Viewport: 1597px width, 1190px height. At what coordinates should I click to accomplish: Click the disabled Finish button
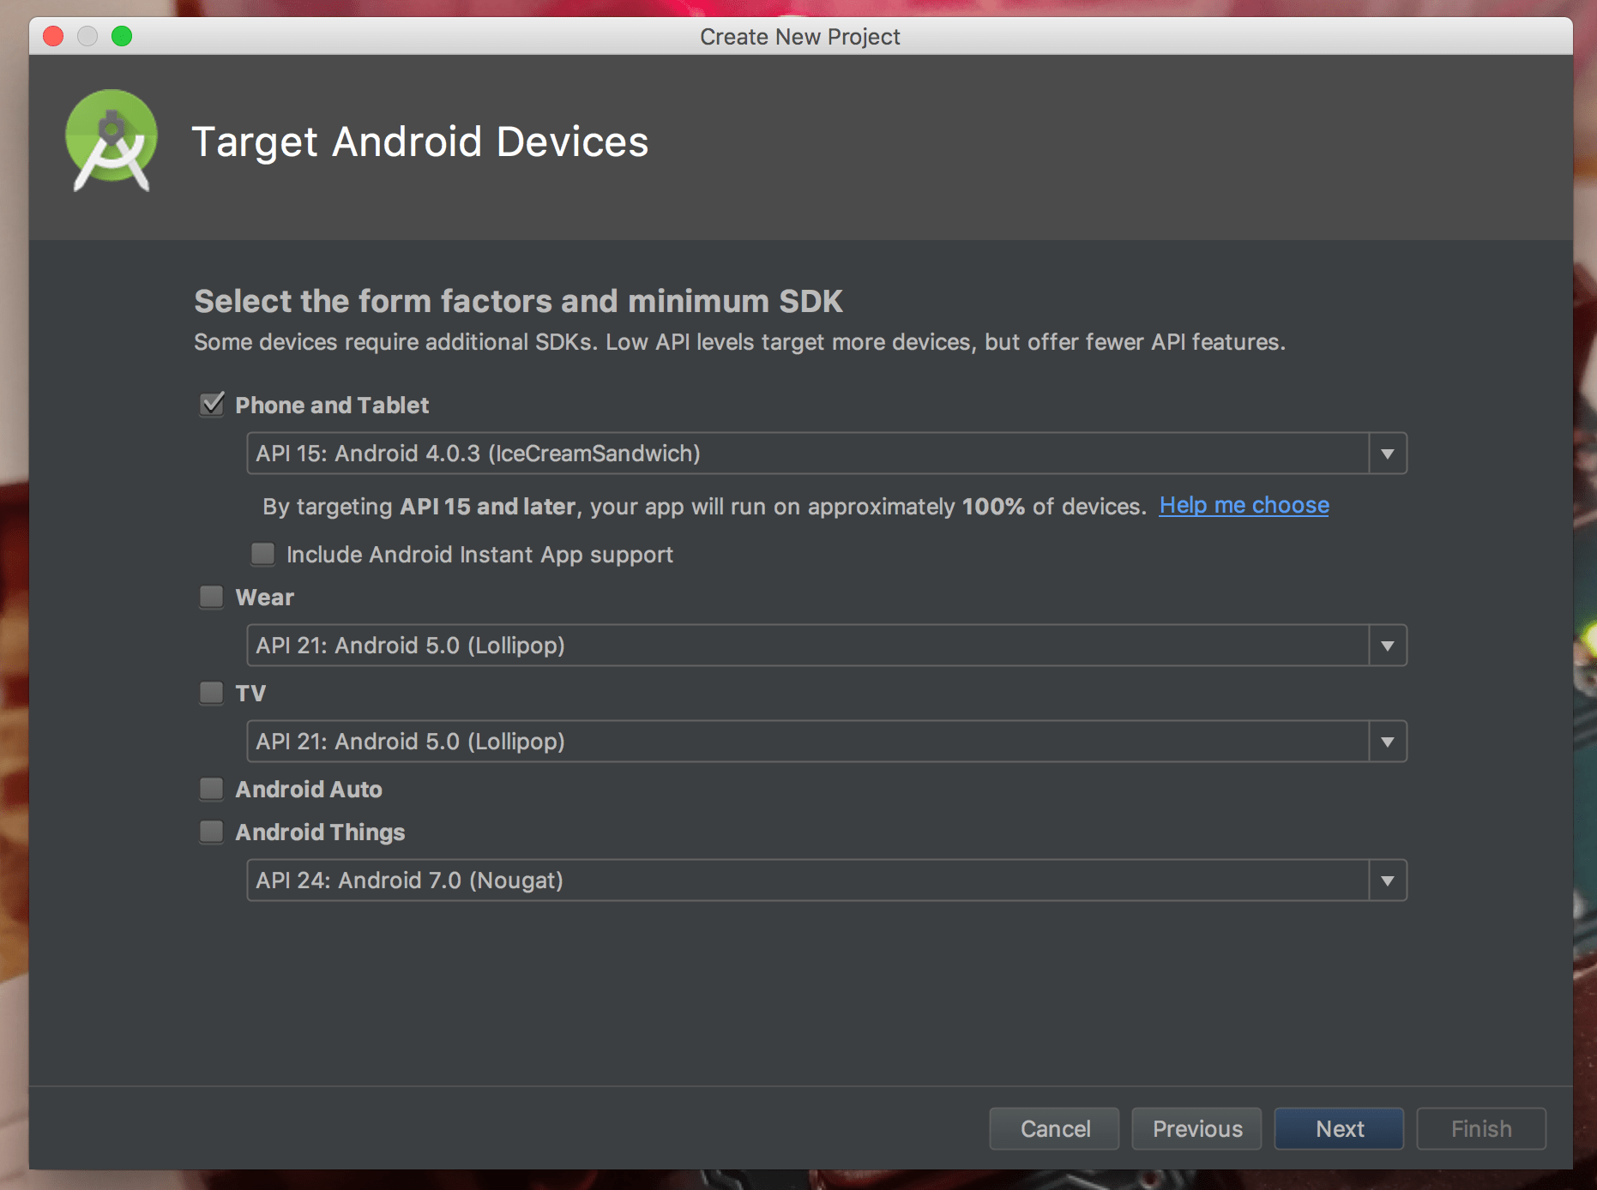click(1480, 1128)
